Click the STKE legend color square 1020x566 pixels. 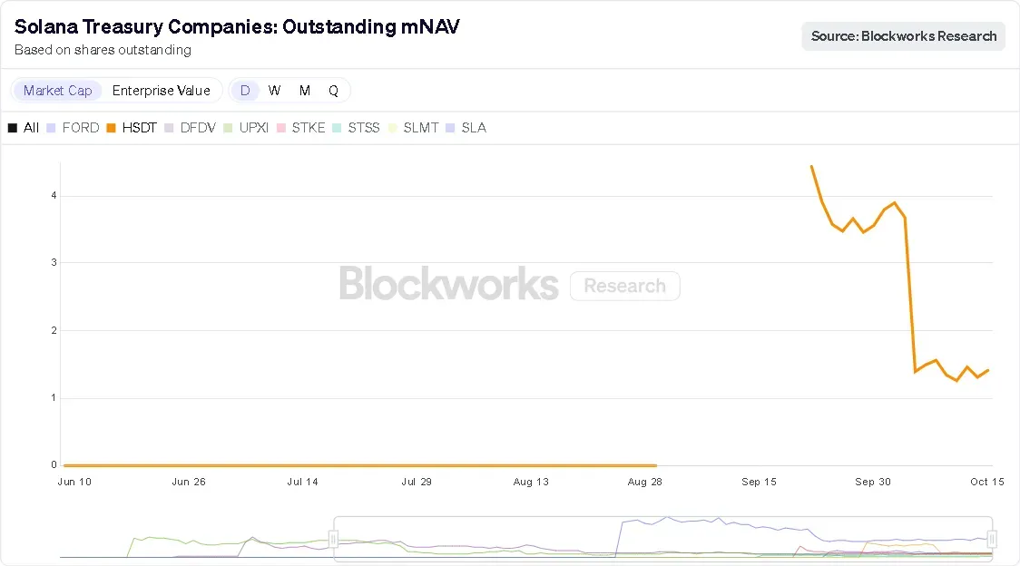click(281, 128)
